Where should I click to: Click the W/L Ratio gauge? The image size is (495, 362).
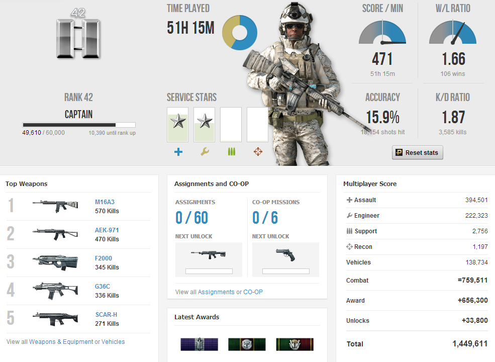[453, 32]
